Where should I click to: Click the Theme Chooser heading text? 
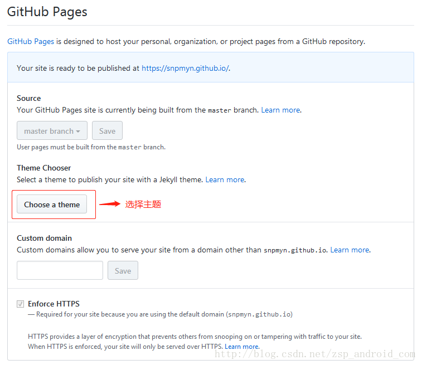click(44, 168)
